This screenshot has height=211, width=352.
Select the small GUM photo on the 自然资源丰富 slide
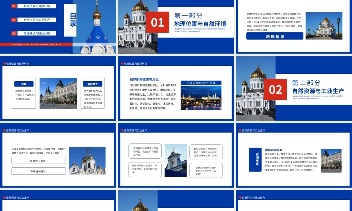tap(331, 161)
